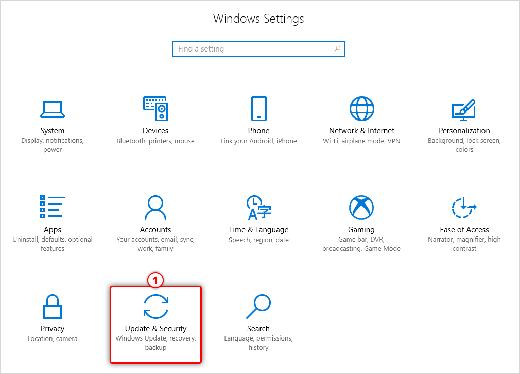Open the Ease of Access icon
The height and width of the screenshot is (374, 520).
coord(464,208)
